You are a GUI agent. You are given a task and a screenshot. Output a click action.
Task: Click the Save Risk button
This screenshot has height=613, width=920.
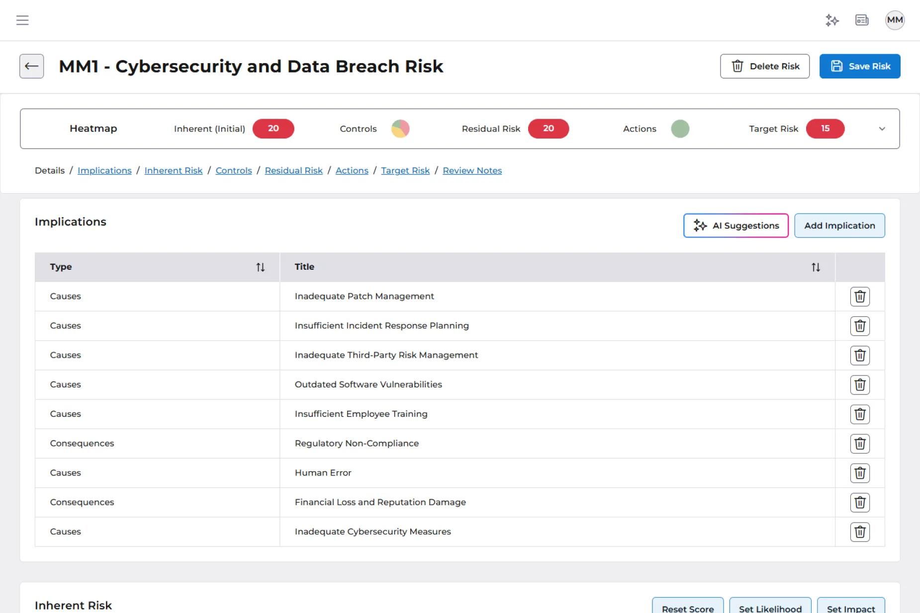point(859,66)
